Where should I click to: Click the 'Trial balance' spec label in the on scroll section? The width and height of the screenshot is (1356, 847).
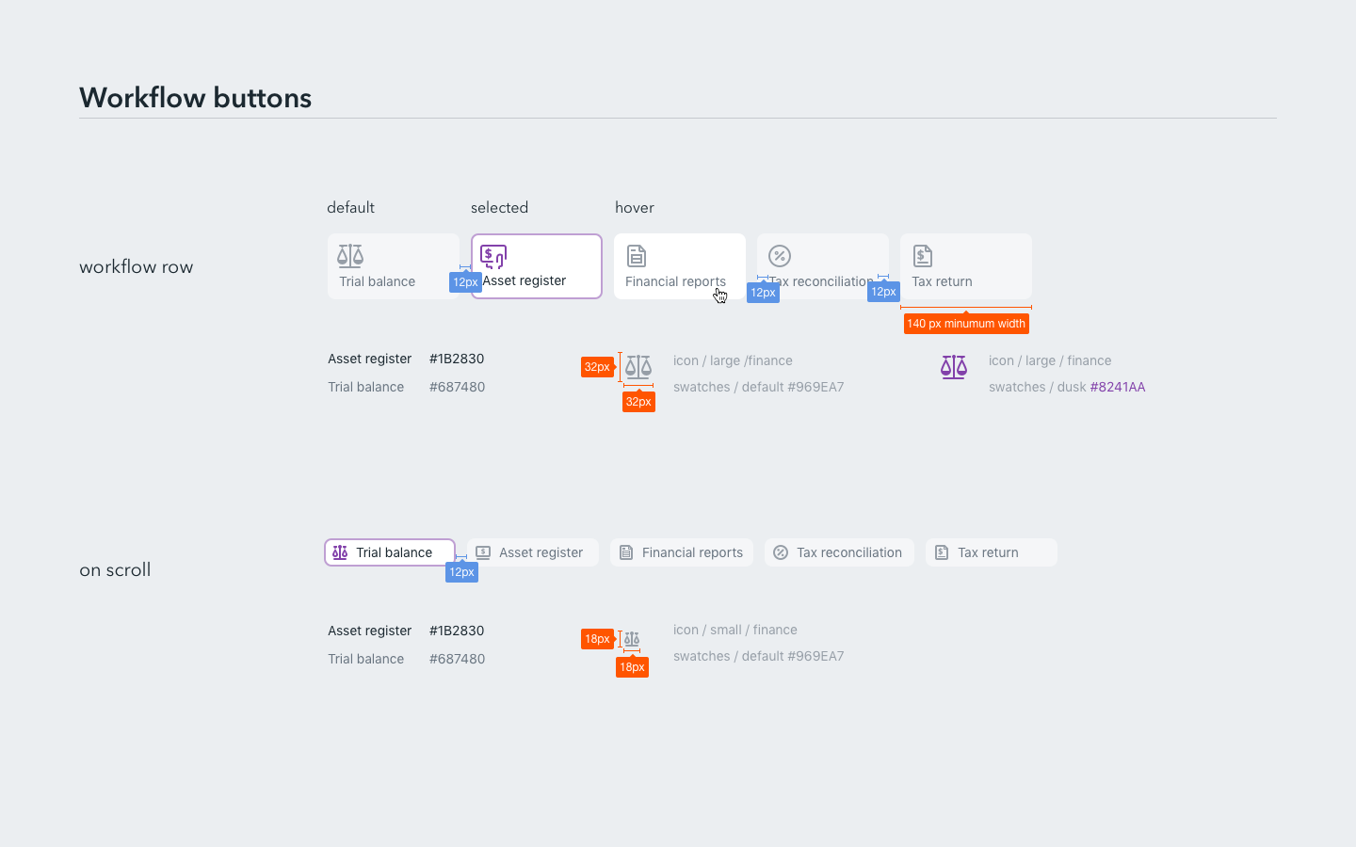point(365,659)
